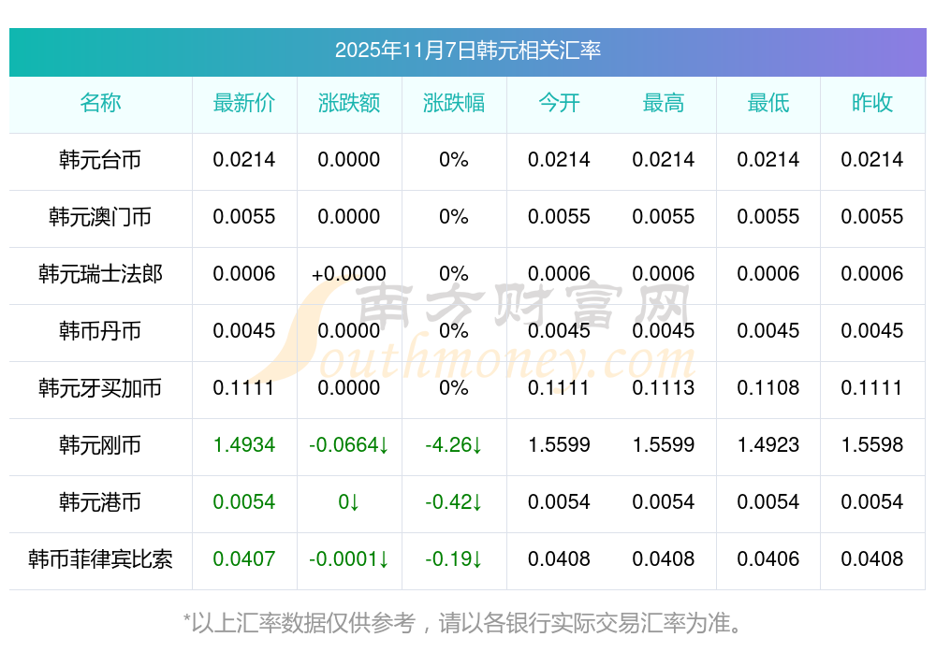
Task: Select the -4.26↓ change percentage cell
Action: [453, 445]
